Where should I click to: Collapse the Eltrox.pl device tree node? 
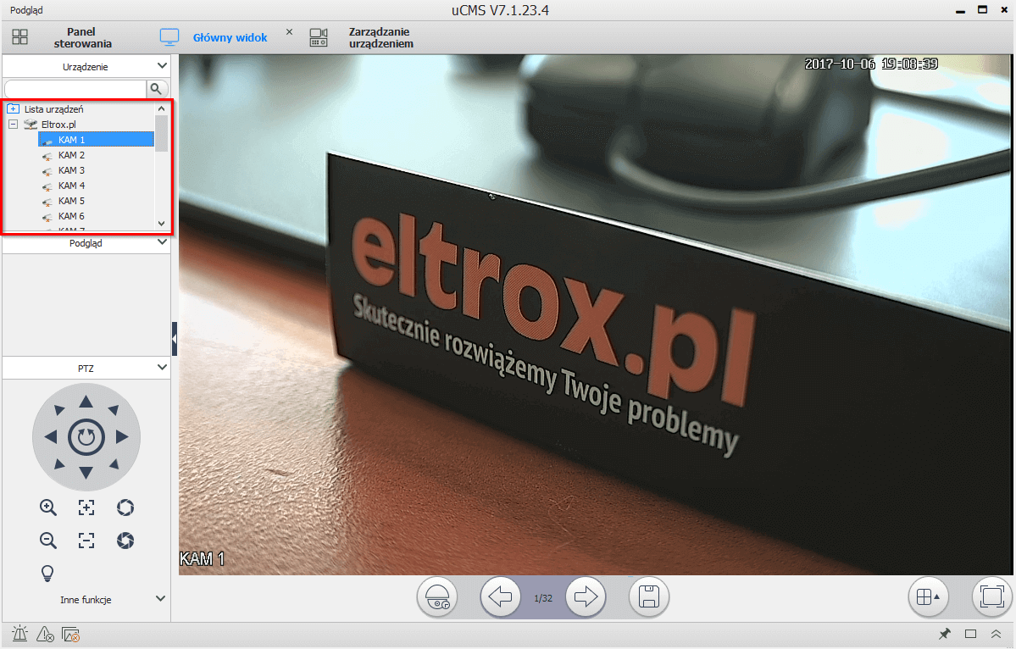tap(13, 124)
